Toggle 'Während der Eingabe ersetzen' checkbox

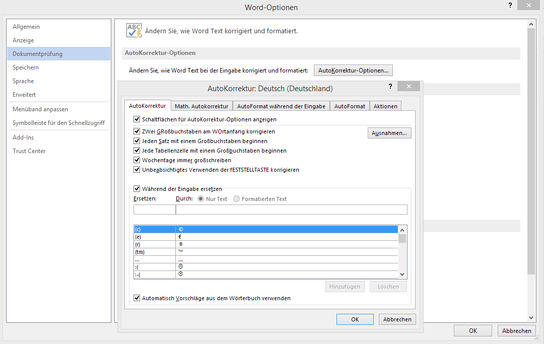click(x=137, y=189)
